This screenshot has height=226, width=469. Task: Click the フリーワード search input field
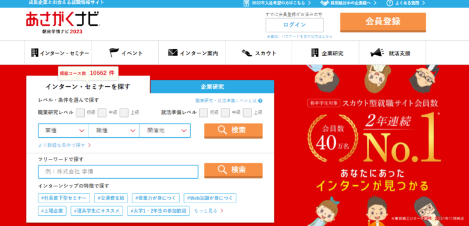pyautogui.click(x=118, y=171)
